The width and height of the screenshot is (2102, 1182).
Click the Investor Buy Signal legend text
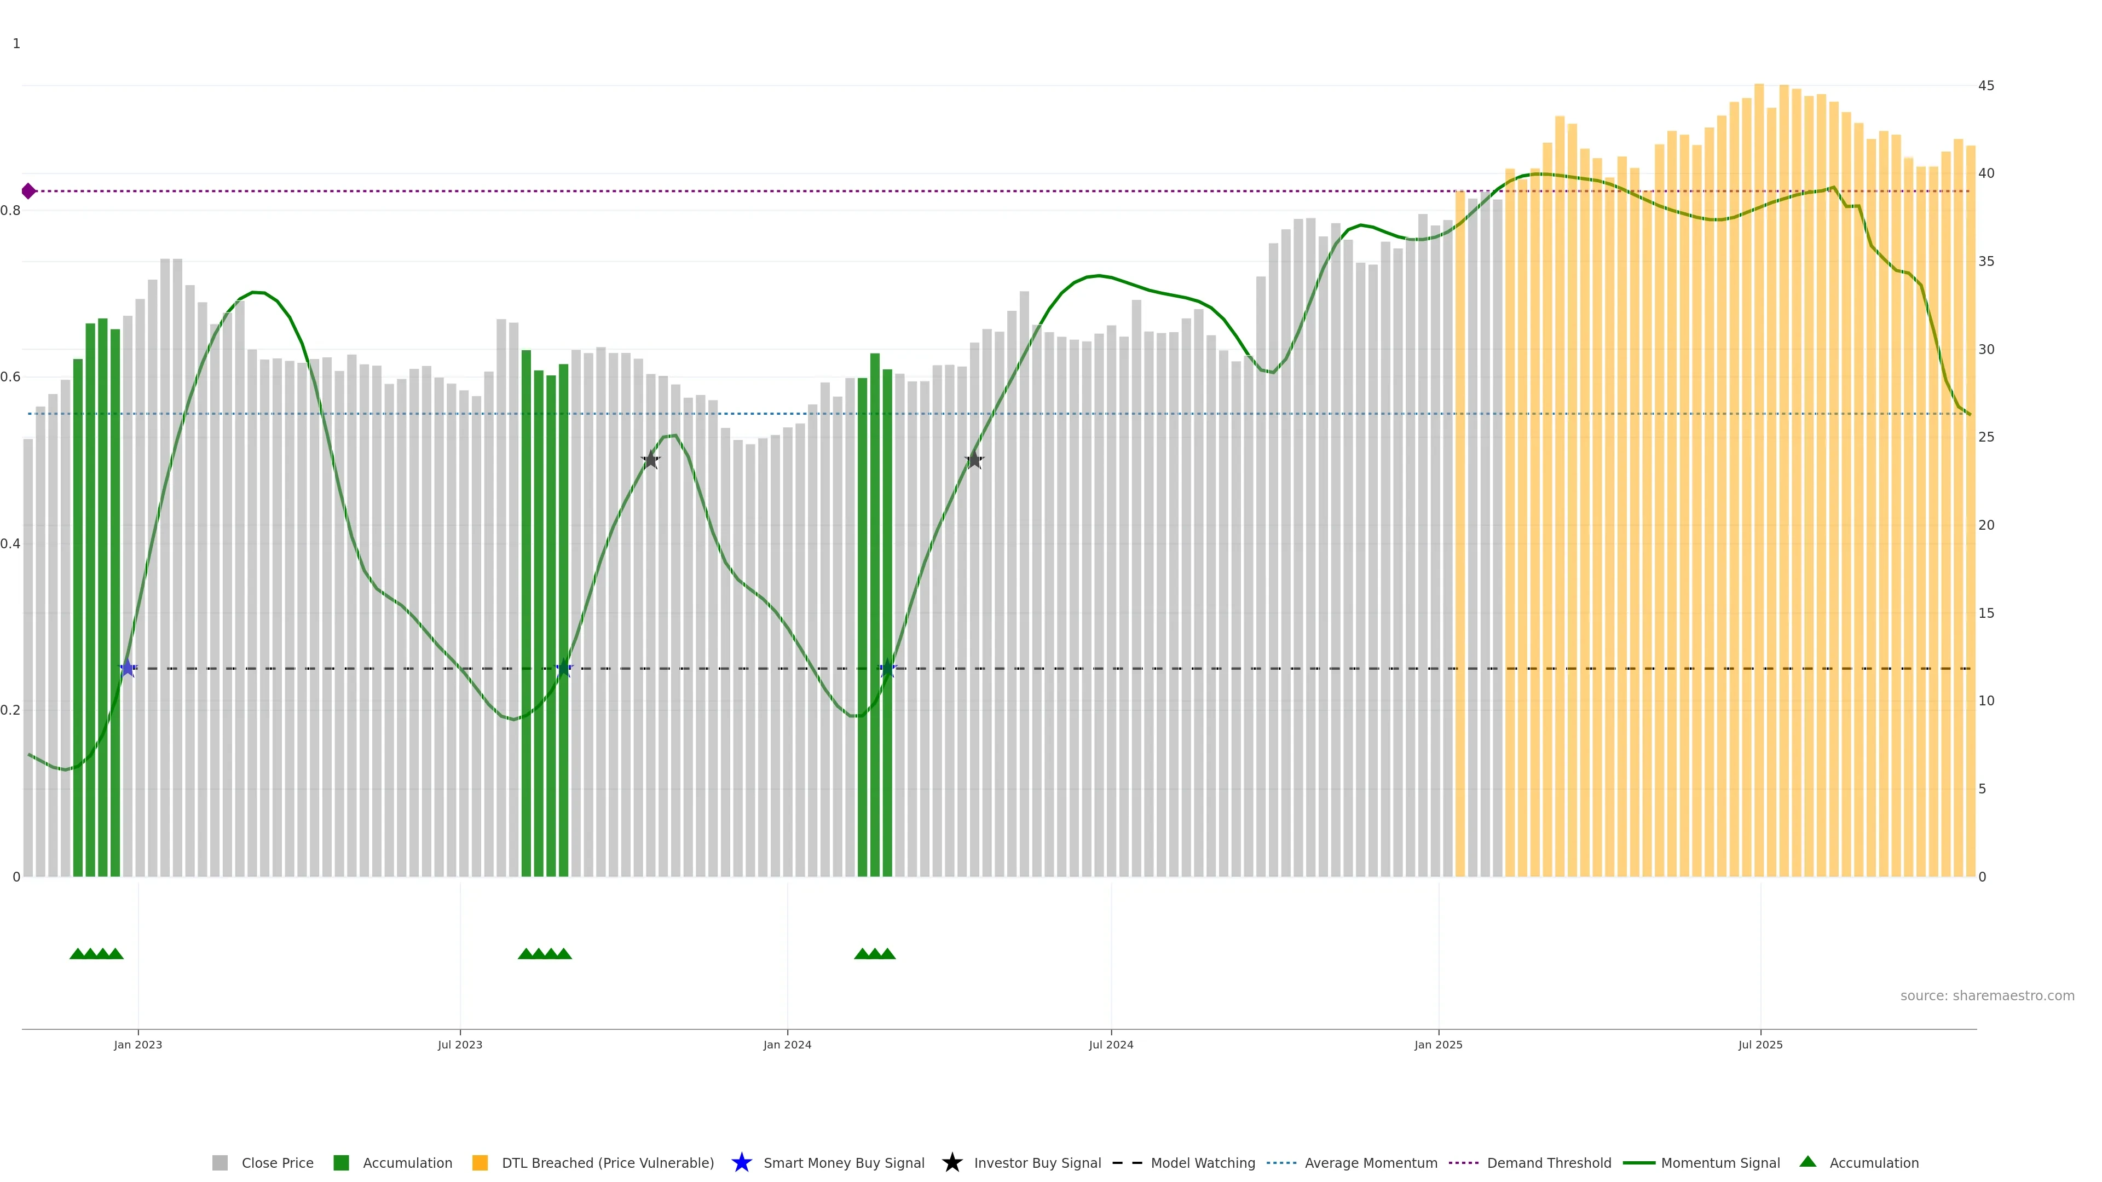pos(1037,1162)
